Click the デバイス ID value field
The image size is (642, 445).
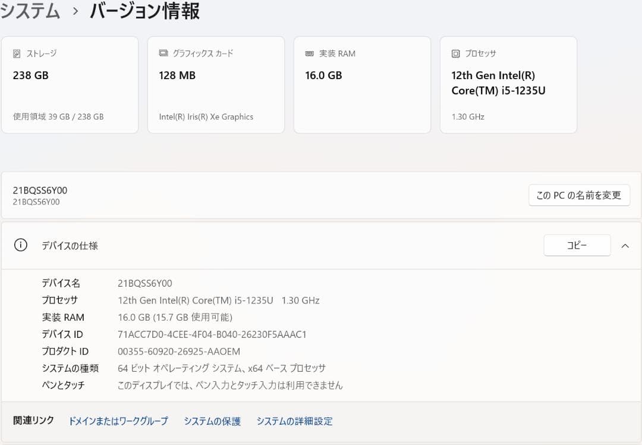(212, 334)
